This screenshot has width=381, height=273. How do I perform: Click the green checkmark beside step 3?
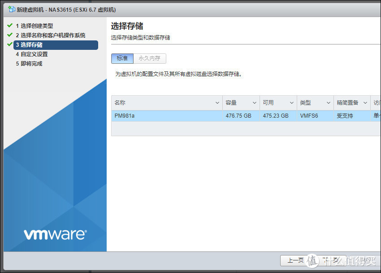9,44
